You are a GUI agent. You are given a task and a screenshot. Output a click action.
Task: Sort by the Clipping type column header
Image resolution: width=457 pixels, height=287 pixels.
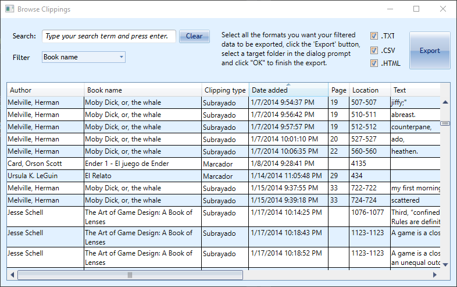click(x=225, y=90)
